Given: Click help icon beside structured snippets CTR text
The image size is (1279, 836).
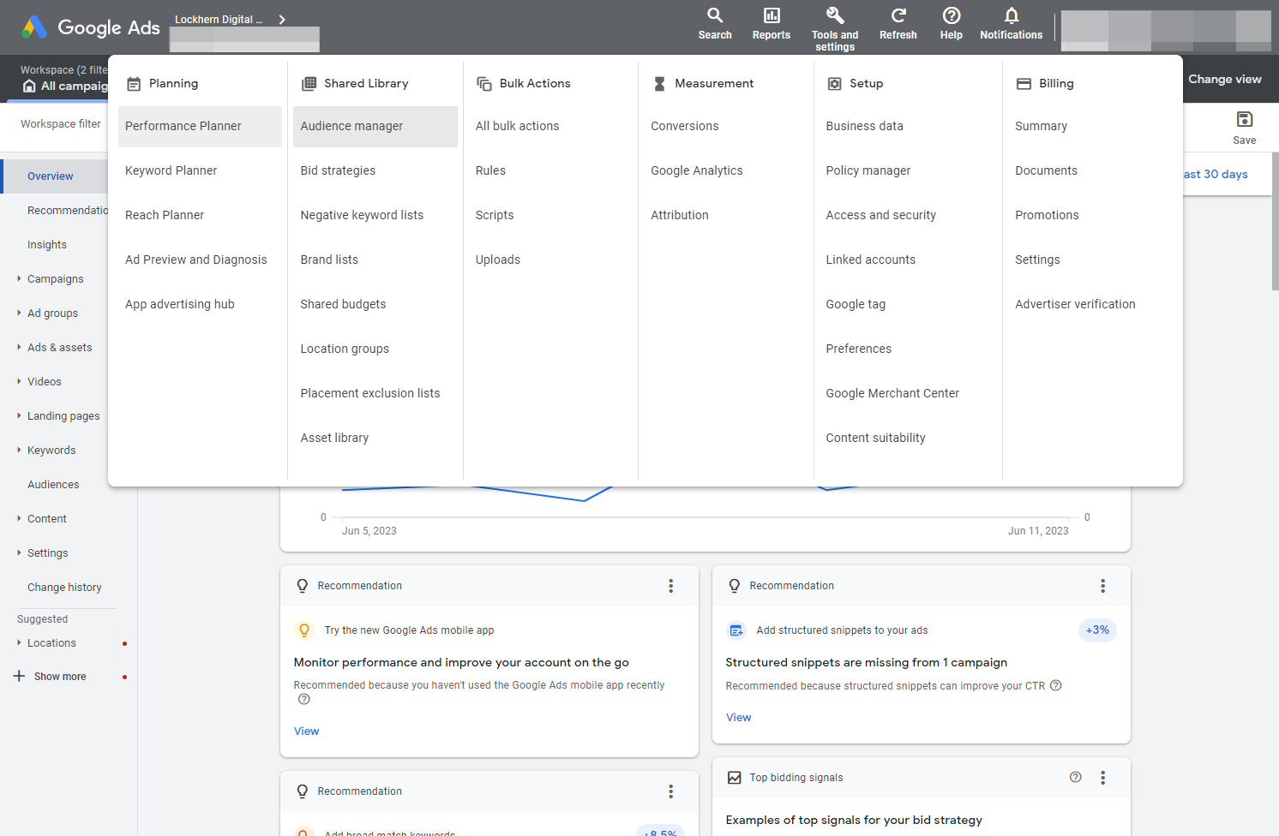Looking at the screenshot, I should [1056, 685].
